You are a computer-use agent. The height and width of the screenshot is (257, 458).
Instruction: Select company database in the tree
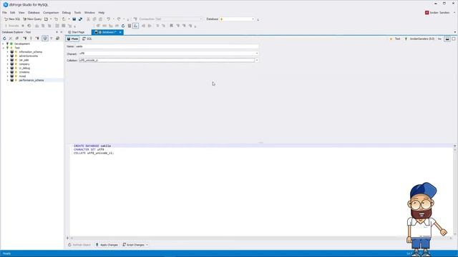24,64
